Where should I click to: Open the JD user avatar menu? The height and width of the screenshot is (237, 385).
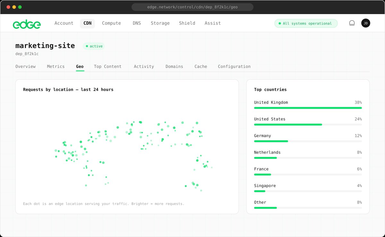click(x=366, y=23)
